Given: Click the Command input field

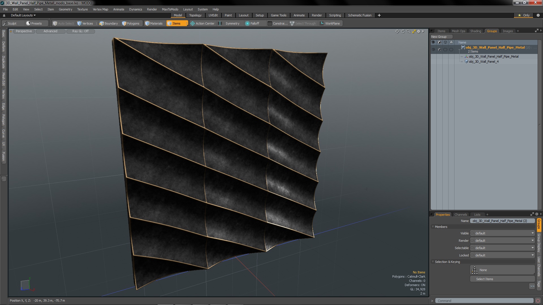Looking at the screenshot, I should click(x=484, y=301).
